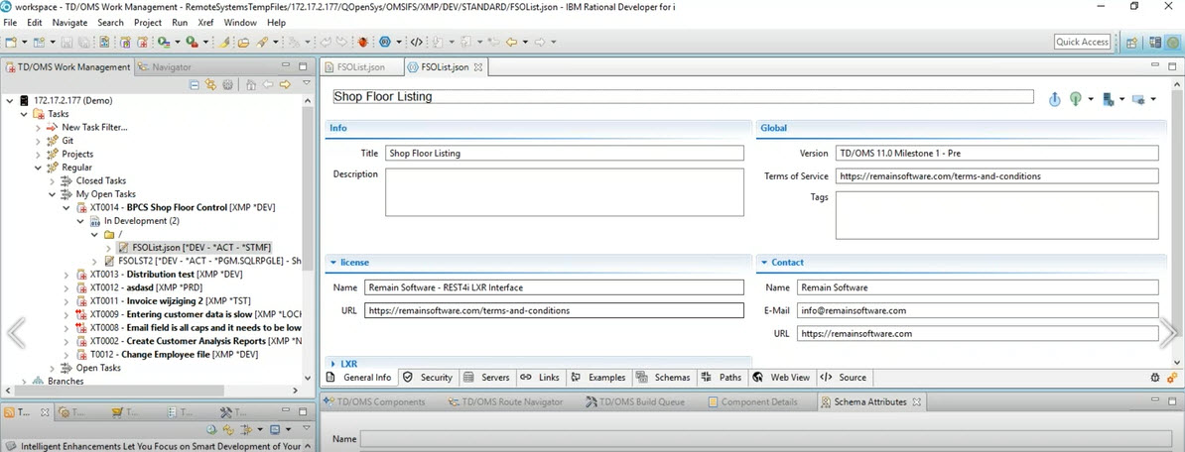
Task: Close the active FSOList.json editor tab
Action: click(477, 67)
